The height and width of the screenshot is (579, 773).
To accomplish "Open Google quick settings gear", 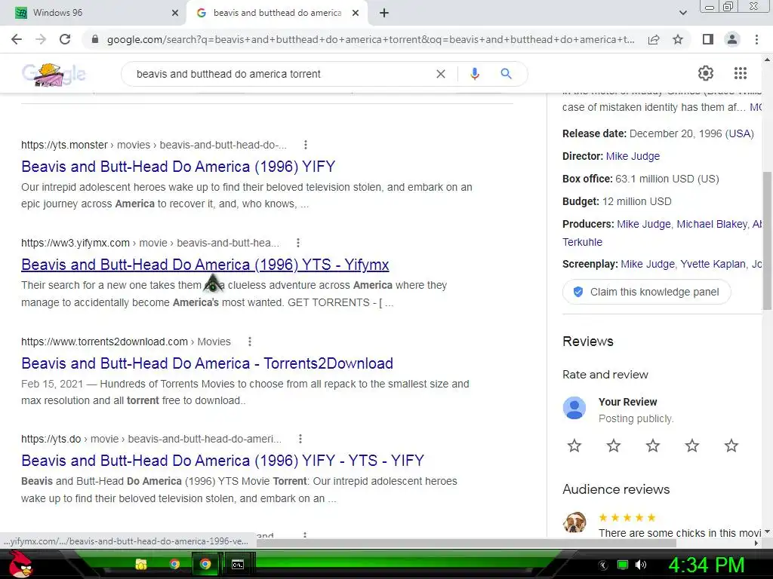I will 706,73.
